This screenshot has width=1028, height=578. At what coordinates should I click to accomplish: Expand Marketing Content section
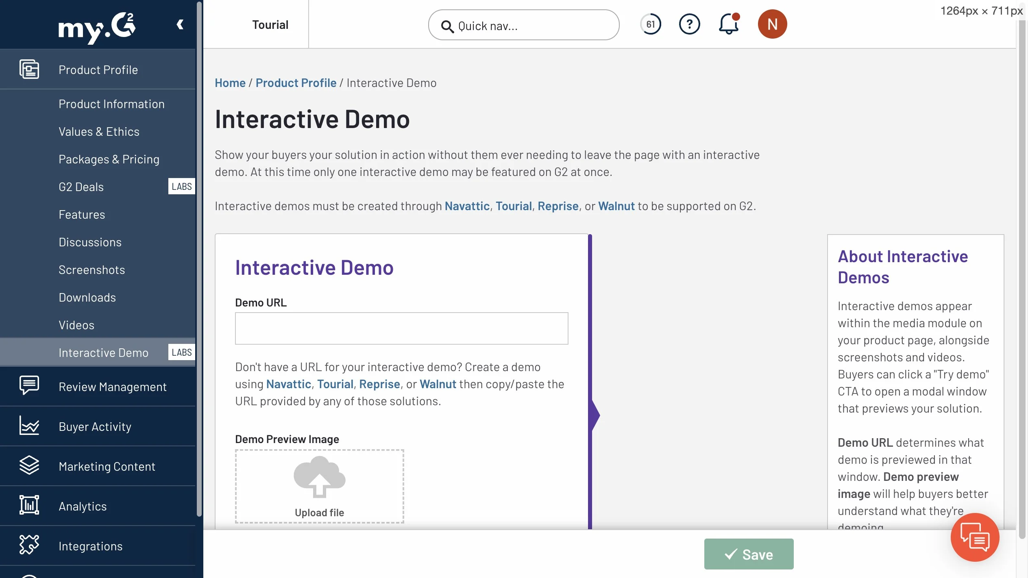coord(98,466)
